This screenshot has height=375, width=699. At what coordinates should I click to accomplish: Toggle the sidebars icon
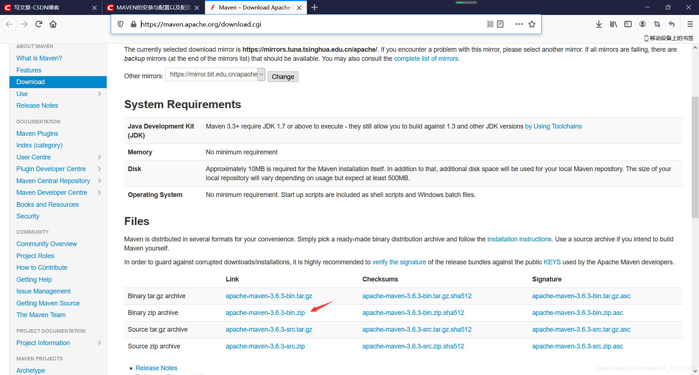[628, 24]
